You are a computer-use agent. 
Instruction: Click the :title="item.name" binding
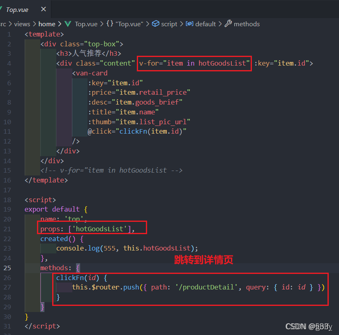tap(123, 112)
